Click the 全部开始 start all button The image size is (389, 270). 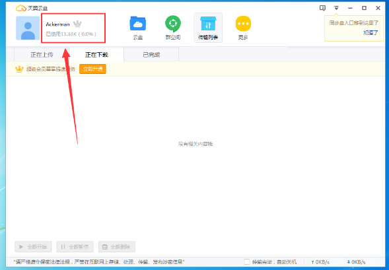click(x=33, y=247)
